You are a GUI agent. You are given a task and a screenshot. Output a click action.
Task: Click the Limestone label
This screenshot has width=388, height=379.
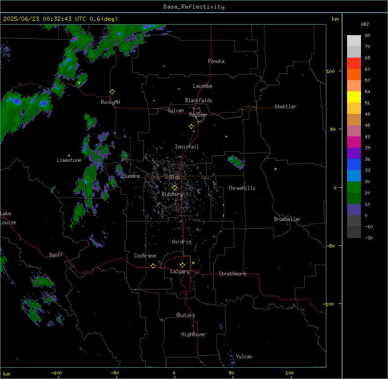(69, 160)
